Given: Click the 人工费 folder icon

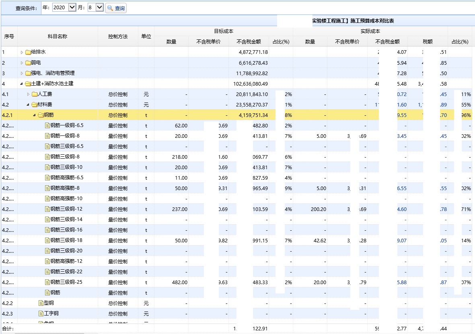Looking at the screenshot, I should pos(34,94).
